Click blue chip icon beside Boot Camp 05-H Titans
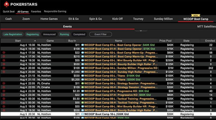This screenshot has height=120, width=216. click(83, 80)
